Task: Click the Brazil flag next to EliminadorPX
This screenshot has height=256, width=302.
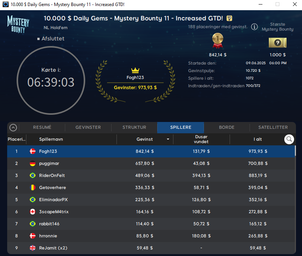Action: (32, 199)
